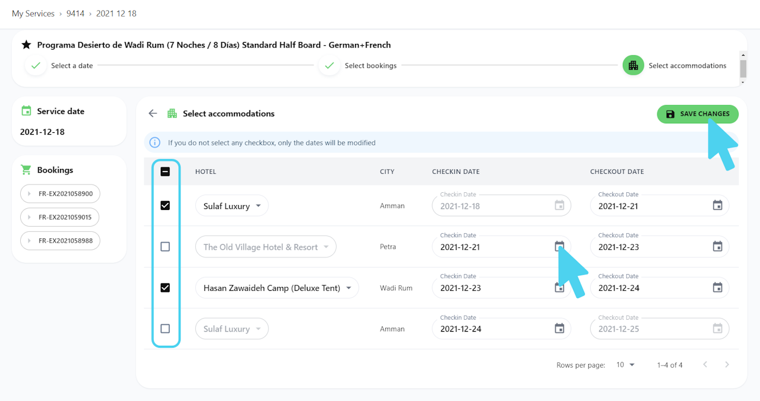Open rows per page dropdown
Viewport: 760px width, 401px height.
coord(625,365)
